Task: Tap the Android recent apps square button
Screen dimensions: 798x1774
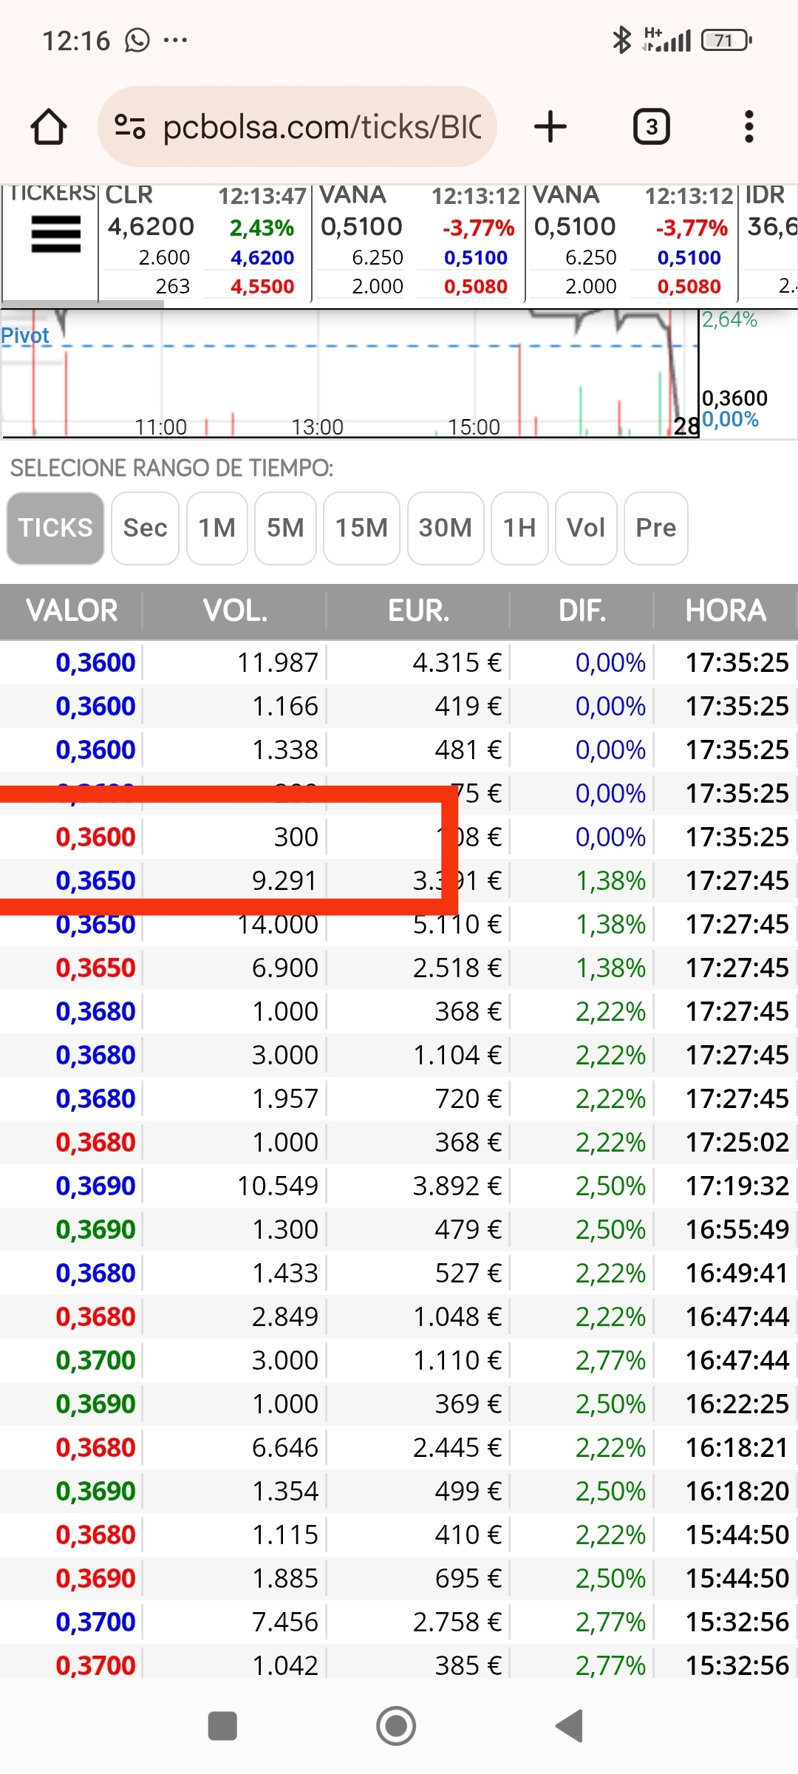Action: tap(222, 1727)
